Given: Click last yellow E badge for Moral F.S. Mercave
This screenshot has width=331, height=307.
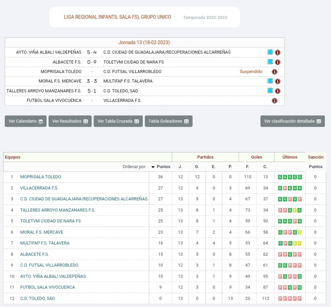Looking at the screenshot, I should [x=299, y=232].
